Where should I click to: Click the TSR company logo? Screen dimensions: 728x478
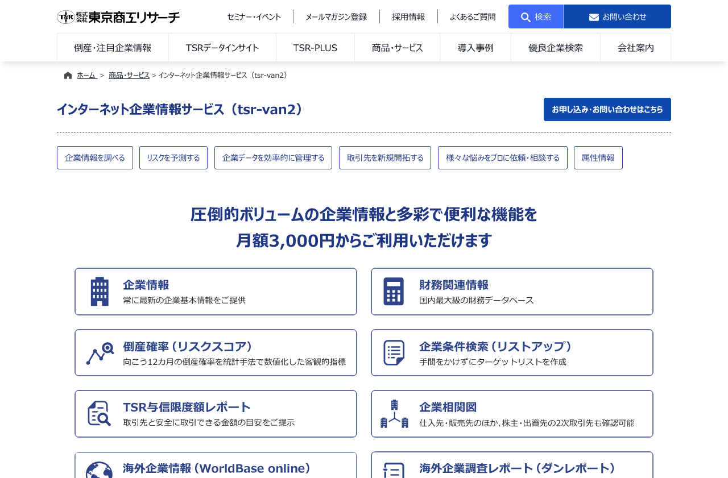click(118, 16)
